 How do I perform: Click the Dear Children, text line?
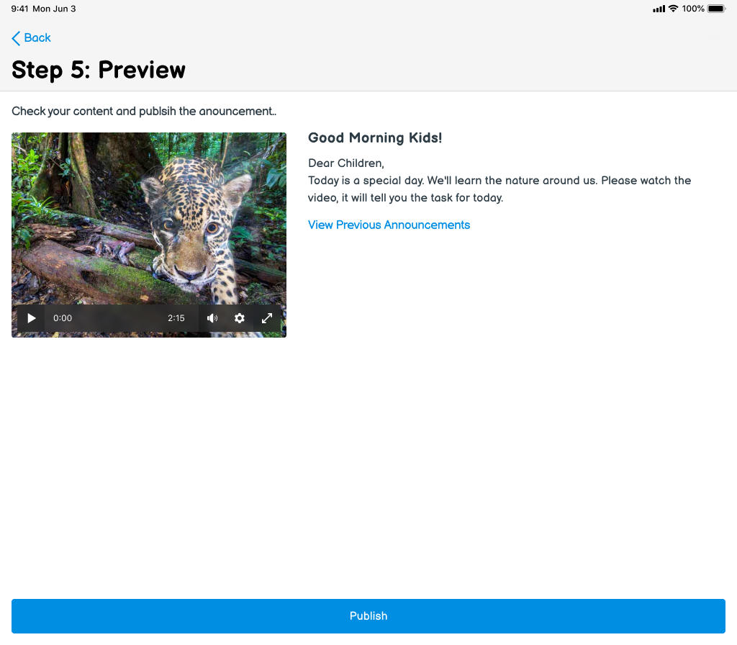[346, 163]
